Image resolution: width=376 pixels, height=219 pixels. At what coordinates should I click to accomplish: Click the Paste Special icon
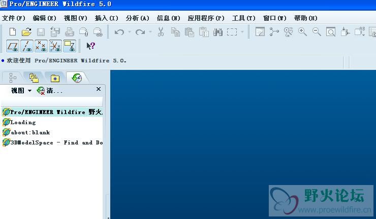204,32
